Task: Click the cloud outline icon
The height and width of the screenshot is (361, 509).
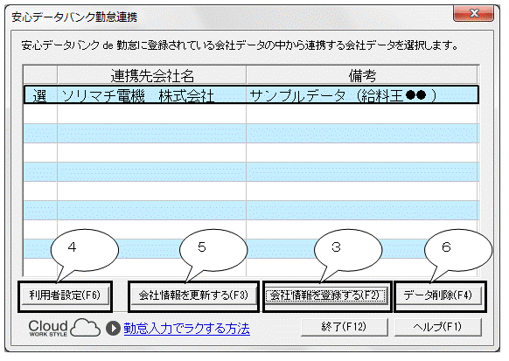Action: (86, 327)
